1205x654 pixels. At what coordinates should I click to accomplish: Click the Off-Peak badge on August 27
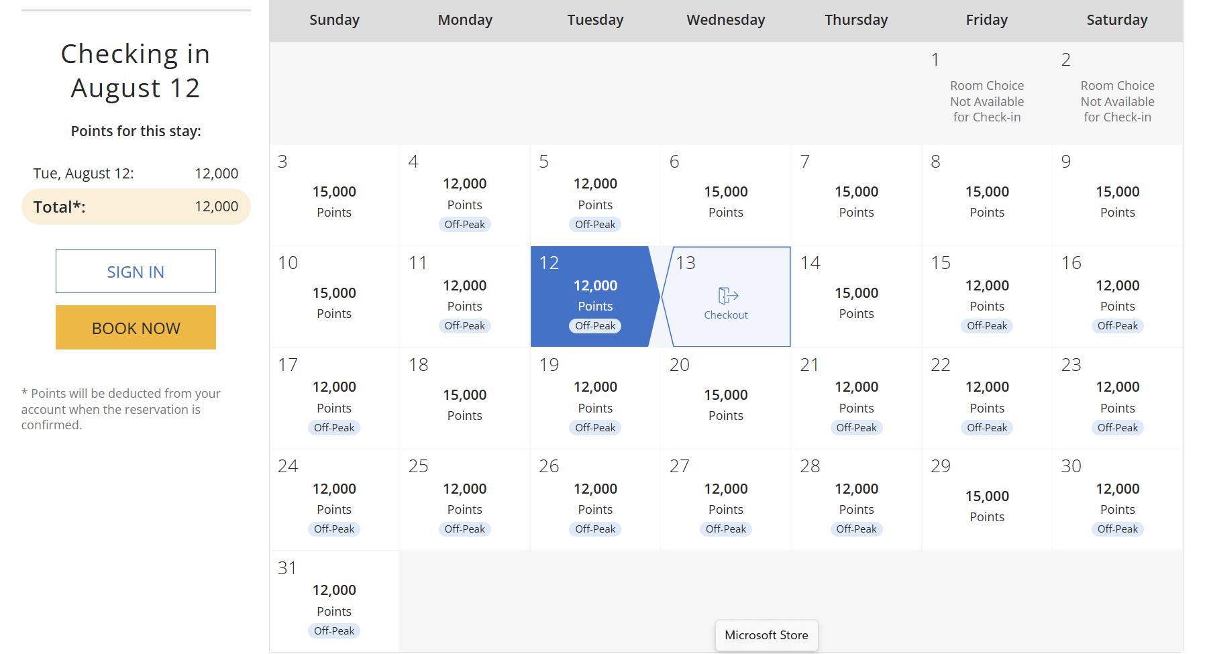pos(725,529)
